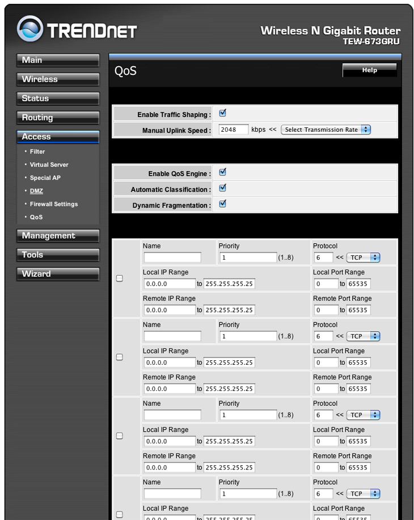Go to the DMZ settings link
The height and width of the screenshot is (520, 414).
(x=36, y=192)
